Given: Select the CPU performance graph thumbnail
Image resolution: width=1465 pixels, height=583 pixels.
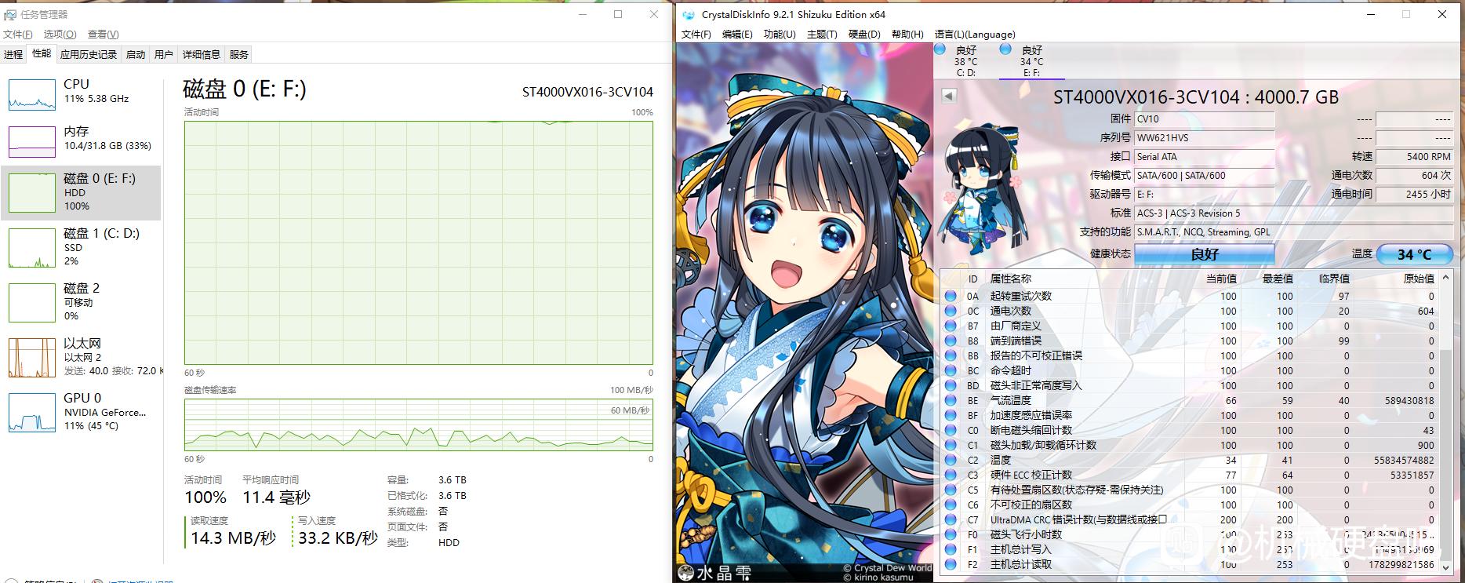Looking at the screenshot, I should click(x=32, y=94).
